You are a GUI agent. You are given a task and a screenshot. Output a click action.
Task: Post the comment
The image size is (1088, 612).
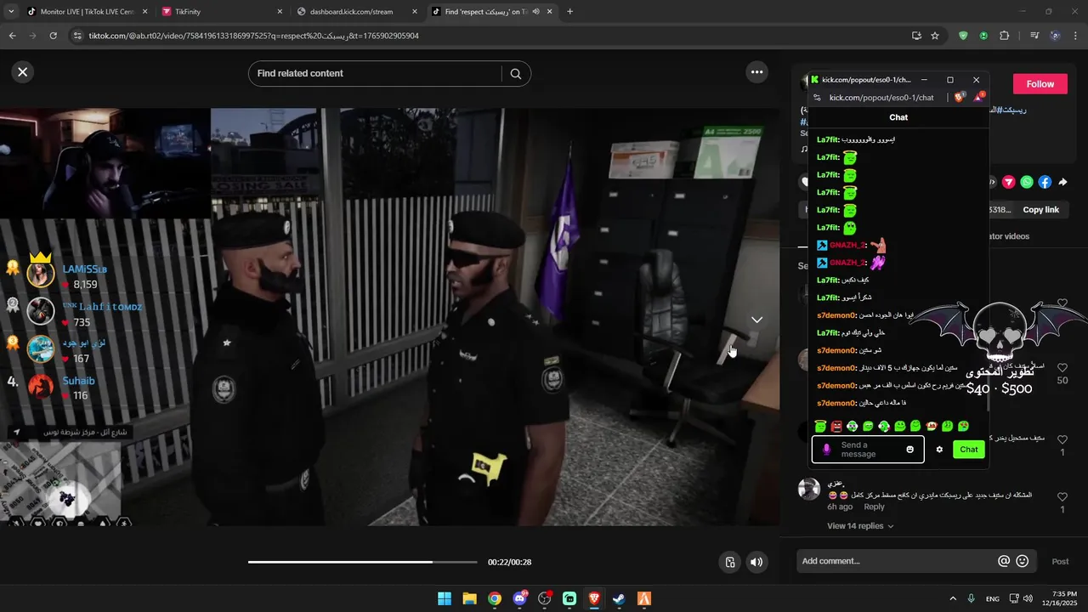click(x=1060, y=561)
